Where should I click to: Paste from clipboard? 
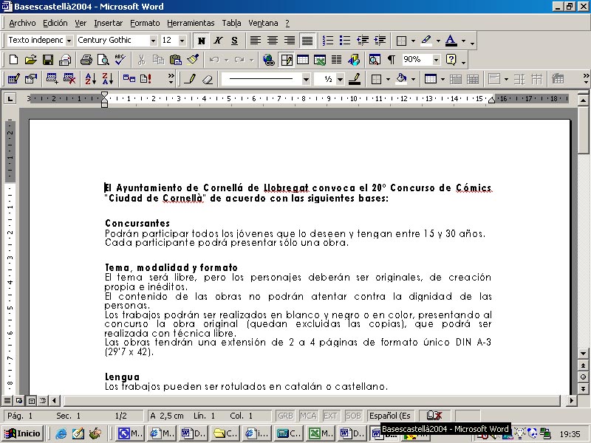(175, 60)
